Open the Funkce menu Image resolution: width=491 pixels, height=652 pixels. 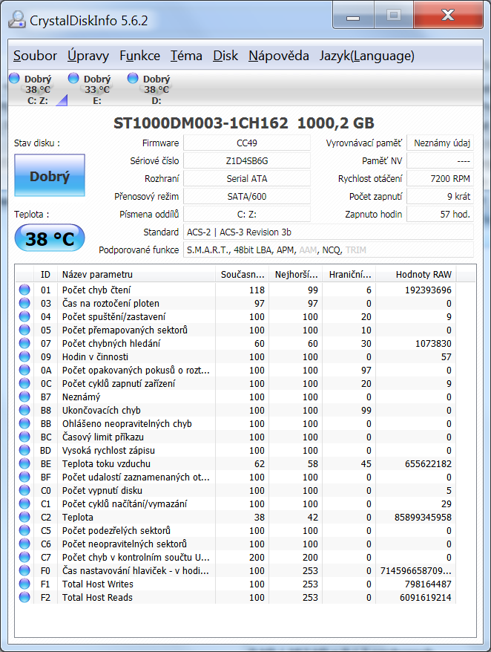click(139, 56)
